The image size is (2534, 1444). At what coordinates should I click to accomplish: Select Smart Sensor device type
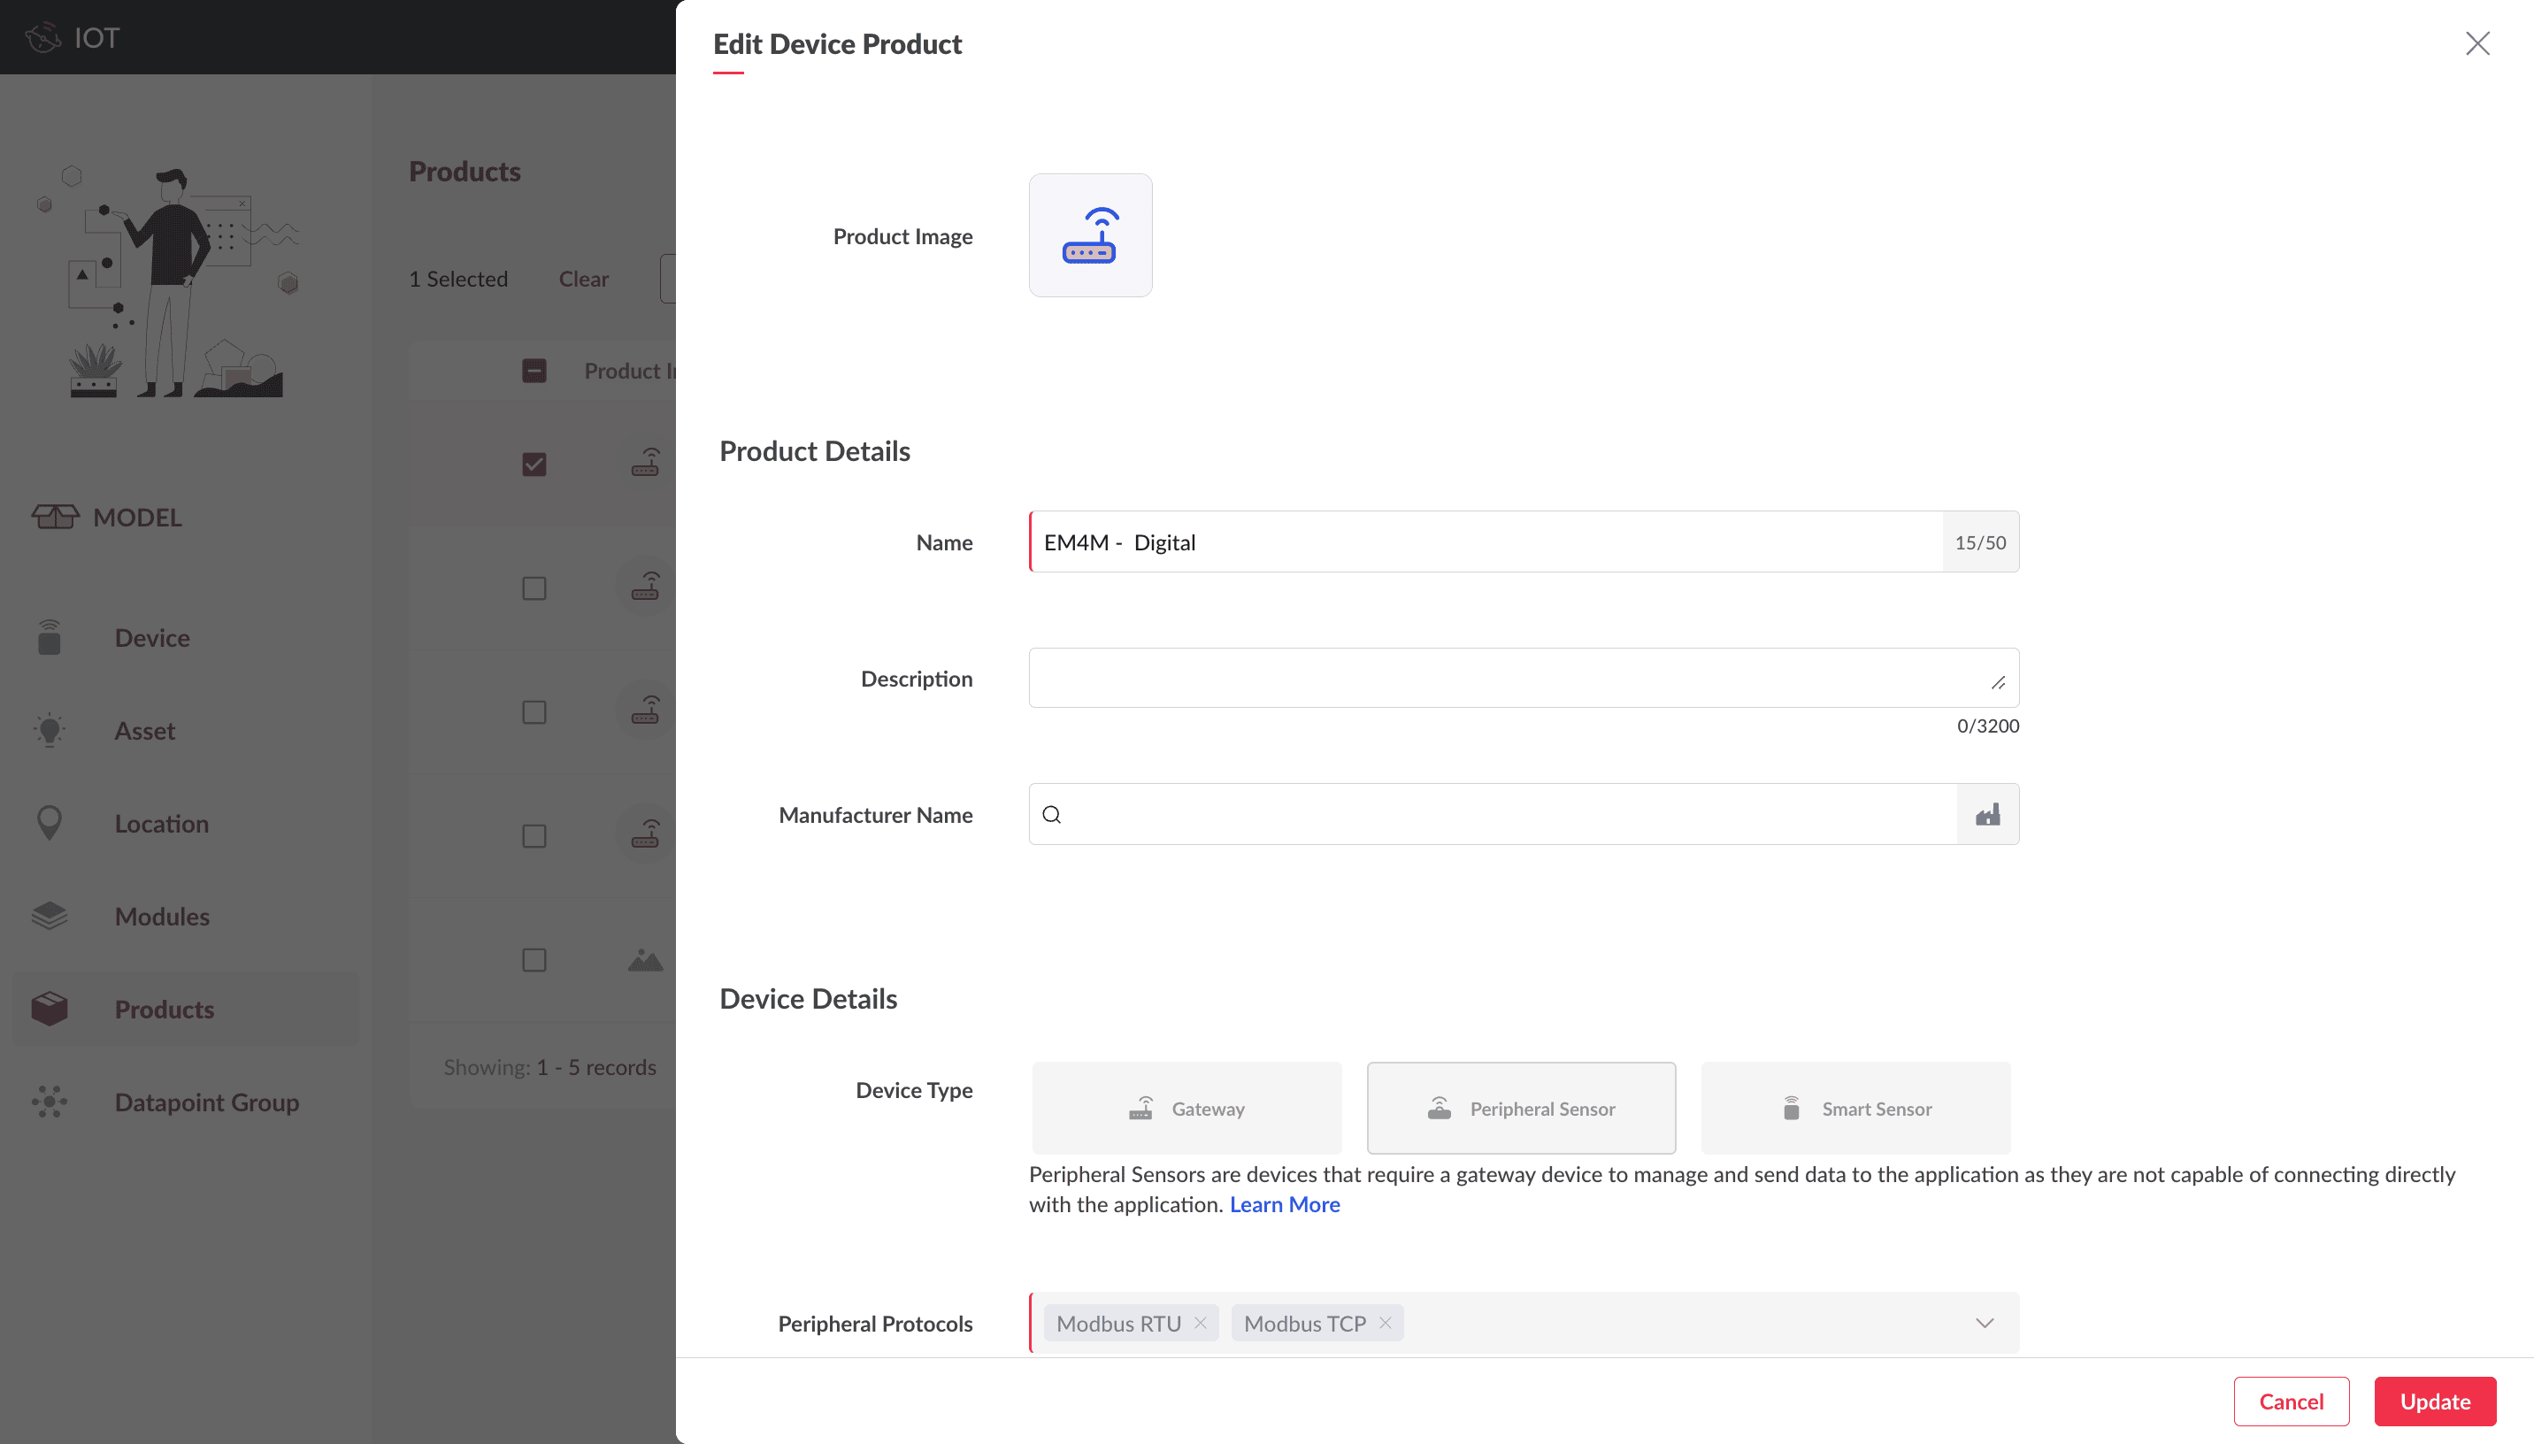pos(1854,1108)
